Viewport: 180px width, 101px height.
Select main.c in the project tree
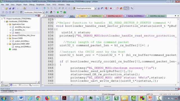[x=17, y=33]
